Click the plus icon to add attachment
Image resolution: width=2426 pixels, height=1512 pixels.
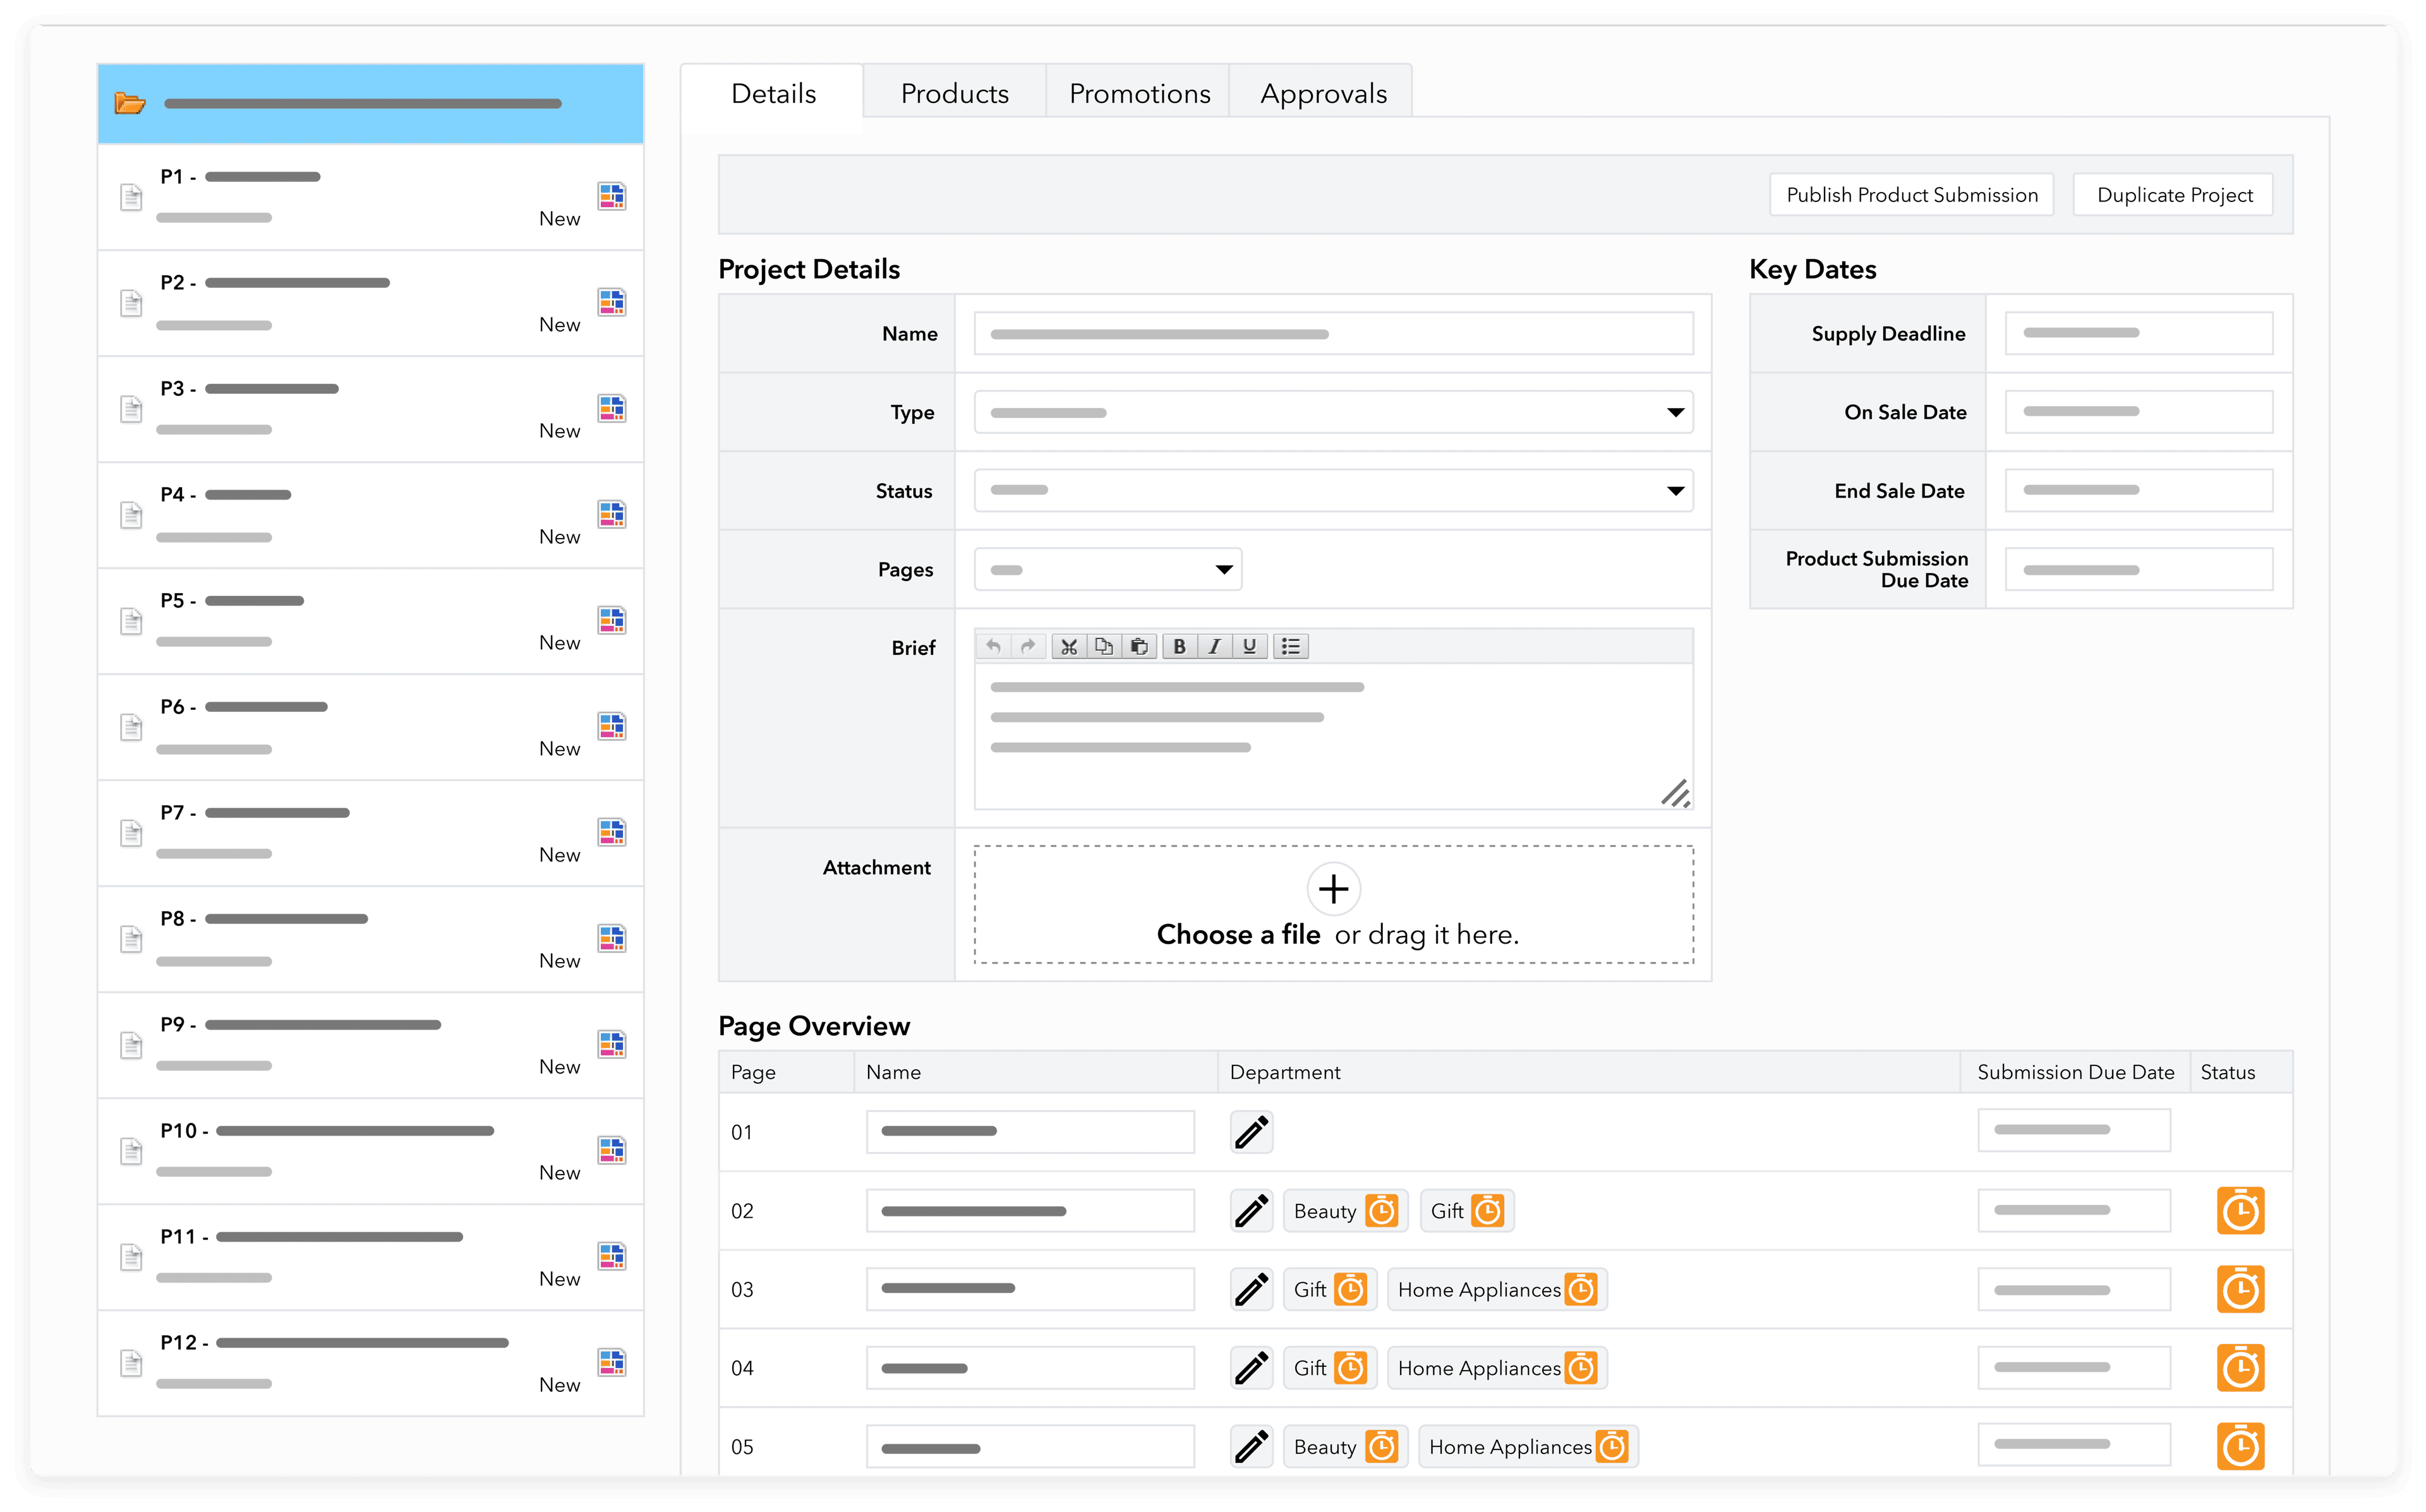coord(1333,889)
